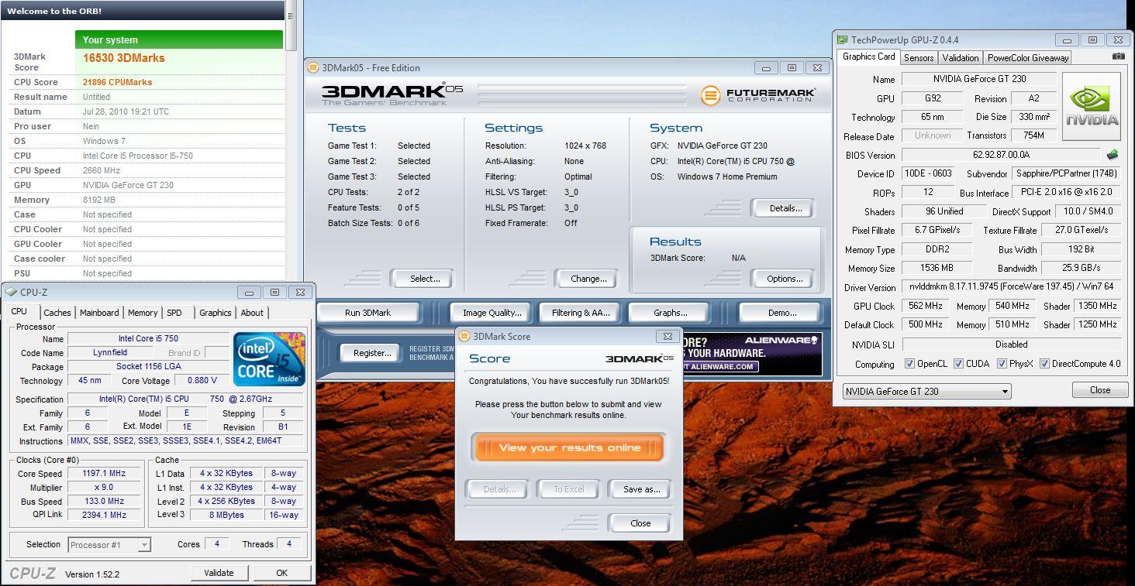
Task: Switch to the Mainboard tab in CPU-Z
Action: [99, 313]
